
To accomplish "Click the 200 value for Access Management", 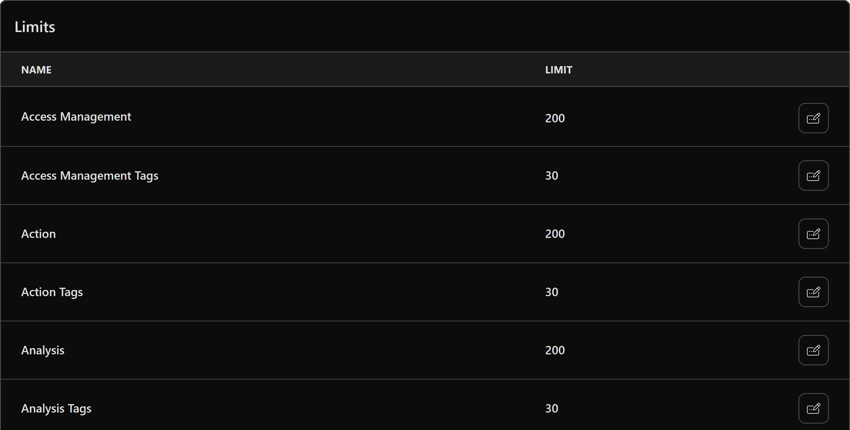I will [x=554, y=118].
